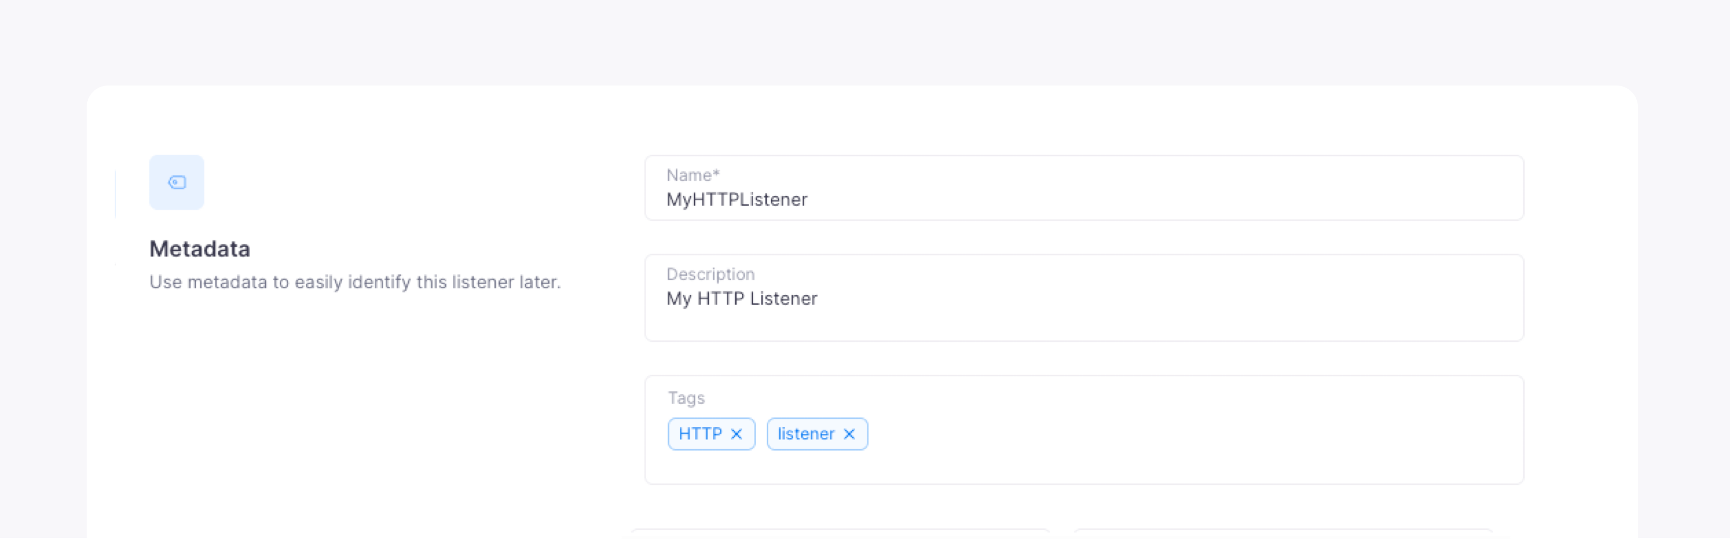Place cursor in My HTTP Listener text
Viewport: 1730px width, 539px height.
tap(742, 299)
